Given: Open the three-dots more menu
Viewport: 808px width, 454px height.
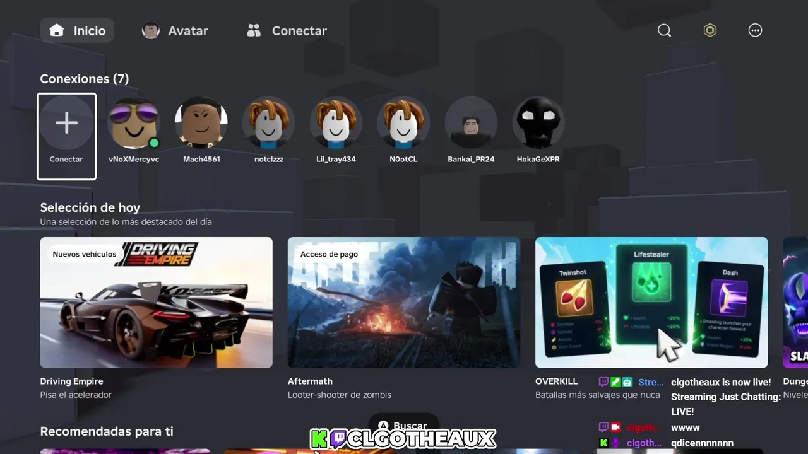Looking at the screenshot, I should tap(755, 30).
